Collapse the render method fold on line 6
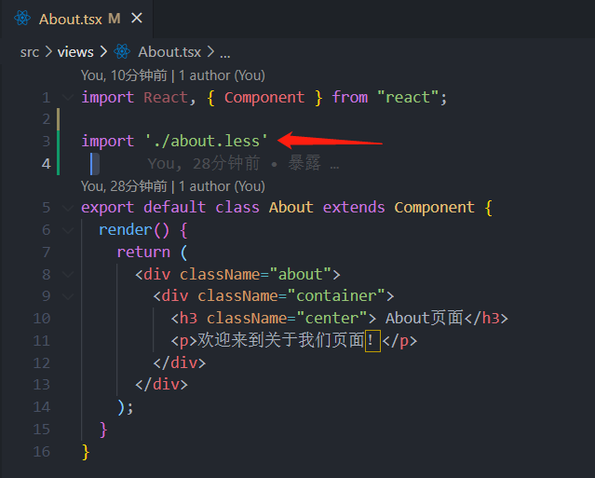Image resolution: width=595 pixels, height=478 pixels. (68, 230)
